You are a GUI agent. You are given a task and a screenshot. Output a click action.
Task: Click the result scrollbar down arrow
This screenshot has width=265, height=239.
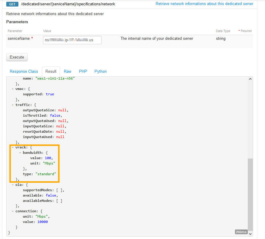(250, 234)
